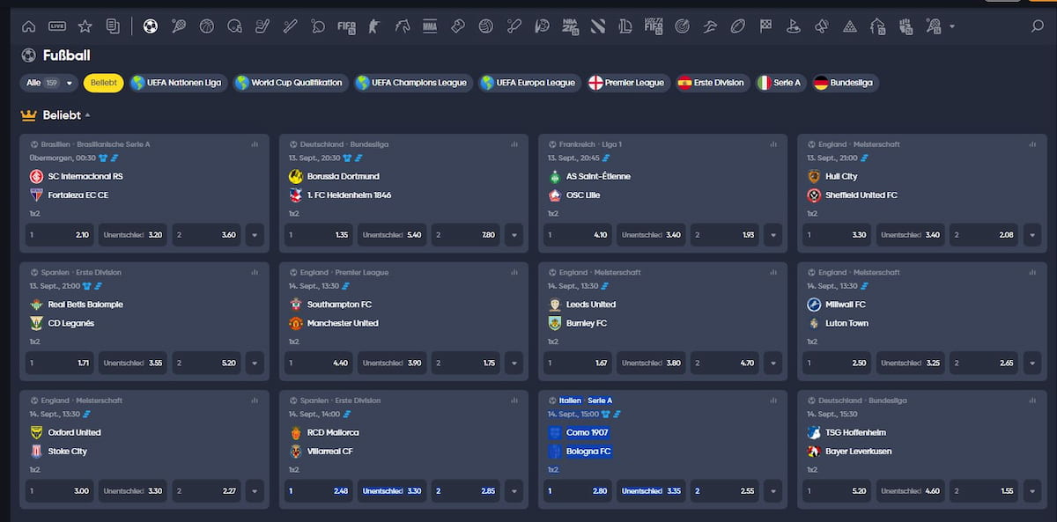
Task: Bet on OSC Lille win at 1.95
Action: click(724, 235)
